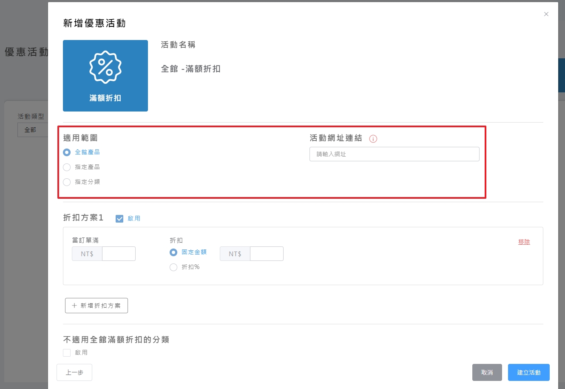This screenshot has height=389, width=565.
Task: Close the 新增優惠活動 dialog with X
Action: [546, 14]
